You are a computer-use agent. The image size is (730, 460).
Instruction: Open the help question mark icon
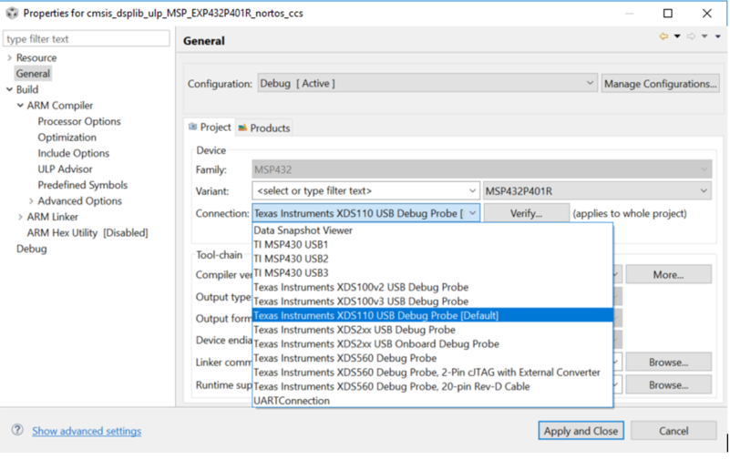(17, 431)
